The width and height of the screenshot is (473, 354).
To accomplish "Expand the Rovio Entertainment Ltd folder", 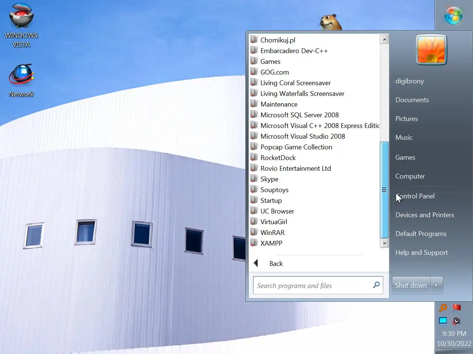I will pos(314,168).
